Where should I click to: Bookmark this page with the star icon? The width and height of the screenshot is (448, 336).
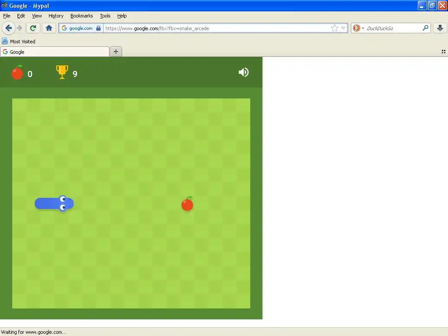tap(335, 28)
